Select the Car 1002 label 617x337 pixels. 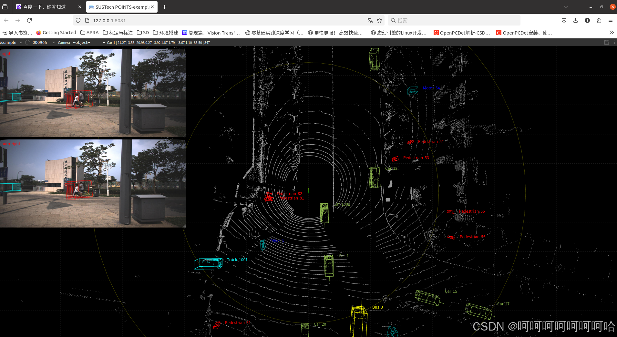pos(342,204)
